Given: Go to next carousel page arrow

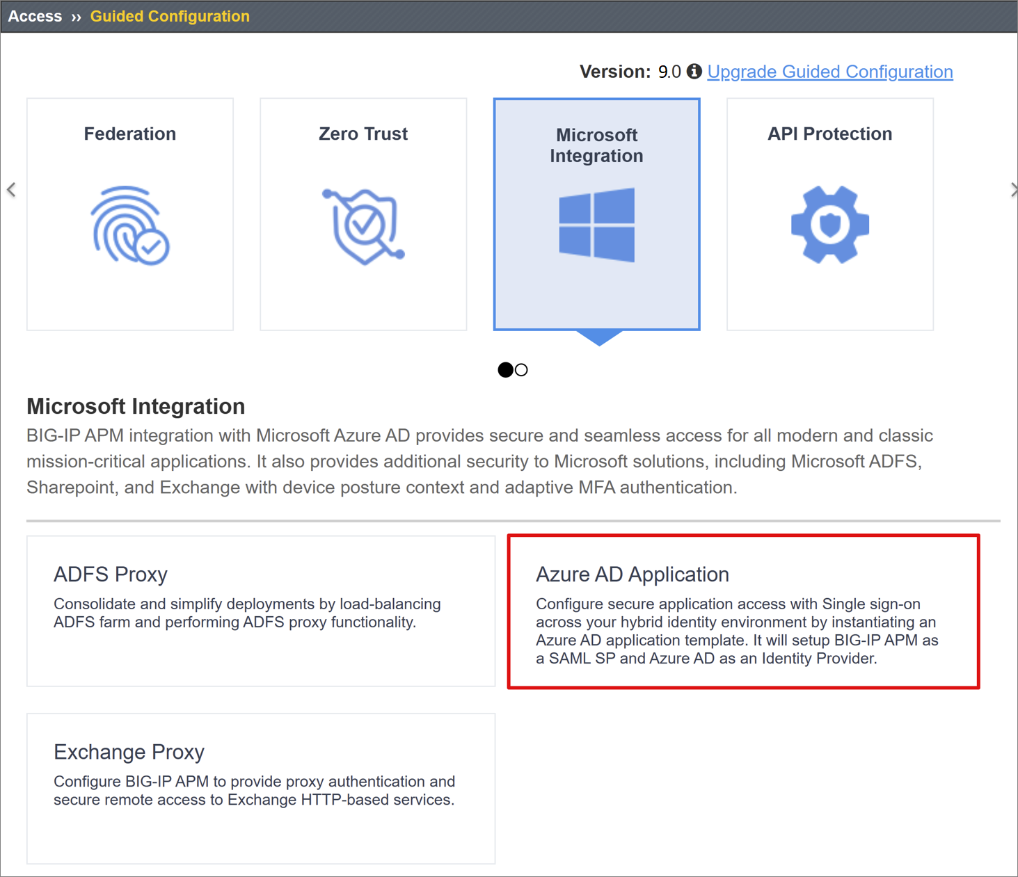Looking at the screenshot, I should coord(1013,189).
